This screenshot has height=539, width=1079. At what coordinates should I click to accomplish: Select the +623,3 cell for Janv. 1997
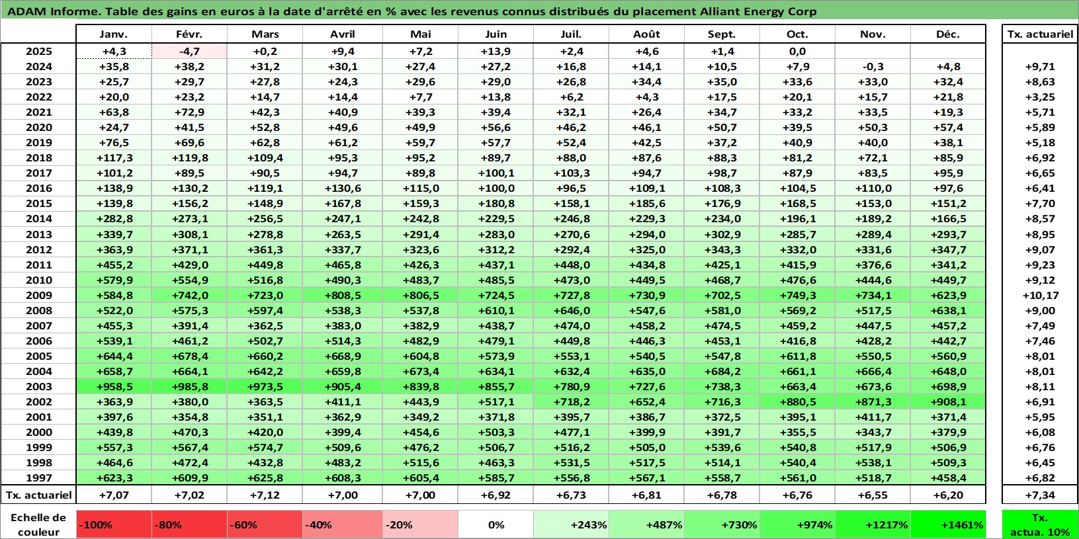pos(114,478)
